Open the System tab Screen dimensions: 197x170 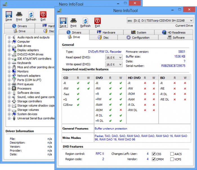139,32
